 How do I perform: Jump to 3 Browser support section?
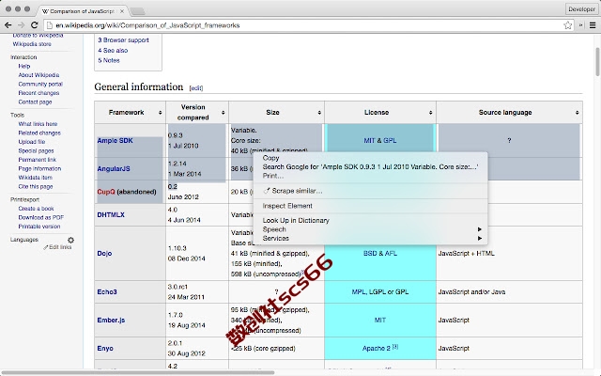point(123,39)
